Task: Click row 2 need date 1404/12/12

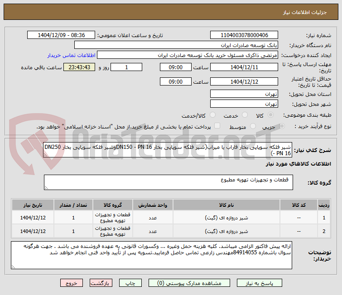Action: (x=33, y=231)
